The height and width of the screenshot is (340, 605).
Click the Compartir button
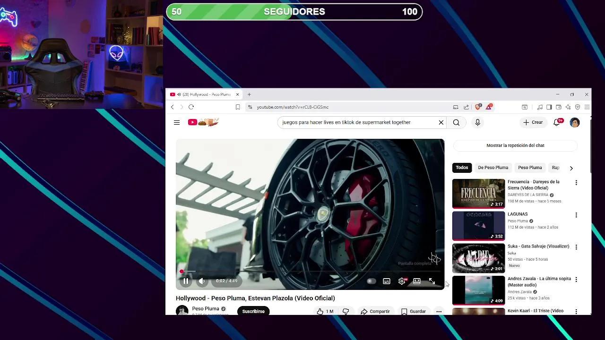pyautogui.click(x=375, y=311)
